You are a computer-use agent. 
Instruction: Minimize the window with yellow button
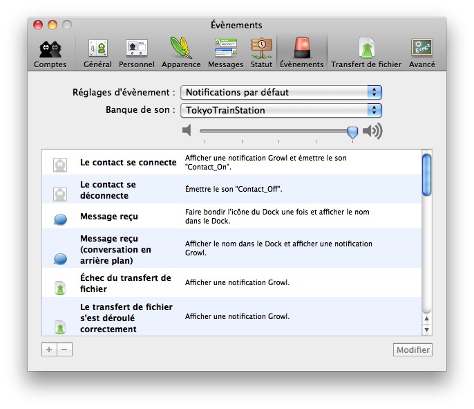53,25
